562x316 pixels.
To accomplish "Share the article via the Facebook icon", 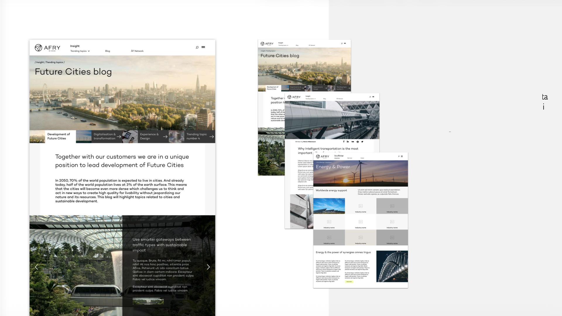I will 344,142.
